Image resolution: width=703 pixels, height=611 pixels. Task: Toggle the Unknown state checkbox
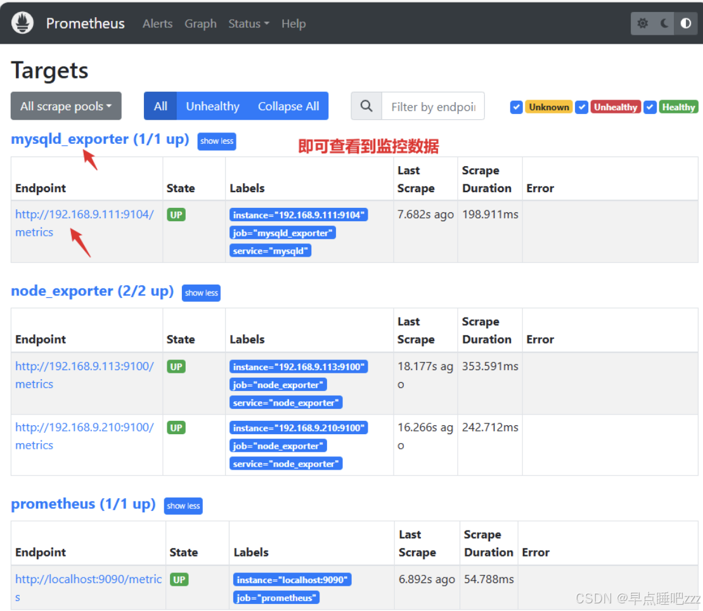tap(516, 107)
